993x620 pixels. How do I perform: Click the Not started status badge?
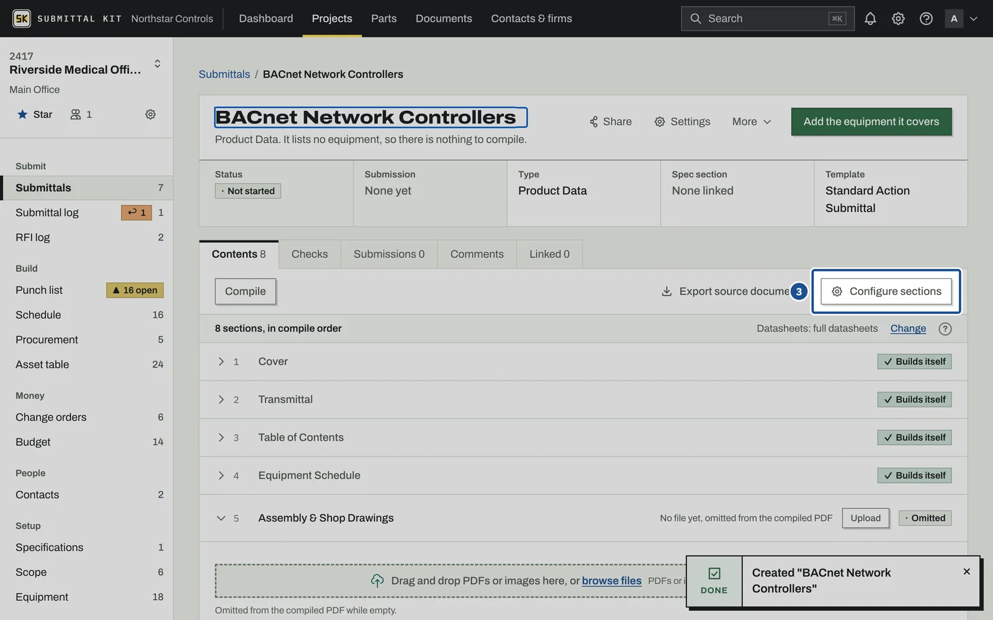[248, 191]
